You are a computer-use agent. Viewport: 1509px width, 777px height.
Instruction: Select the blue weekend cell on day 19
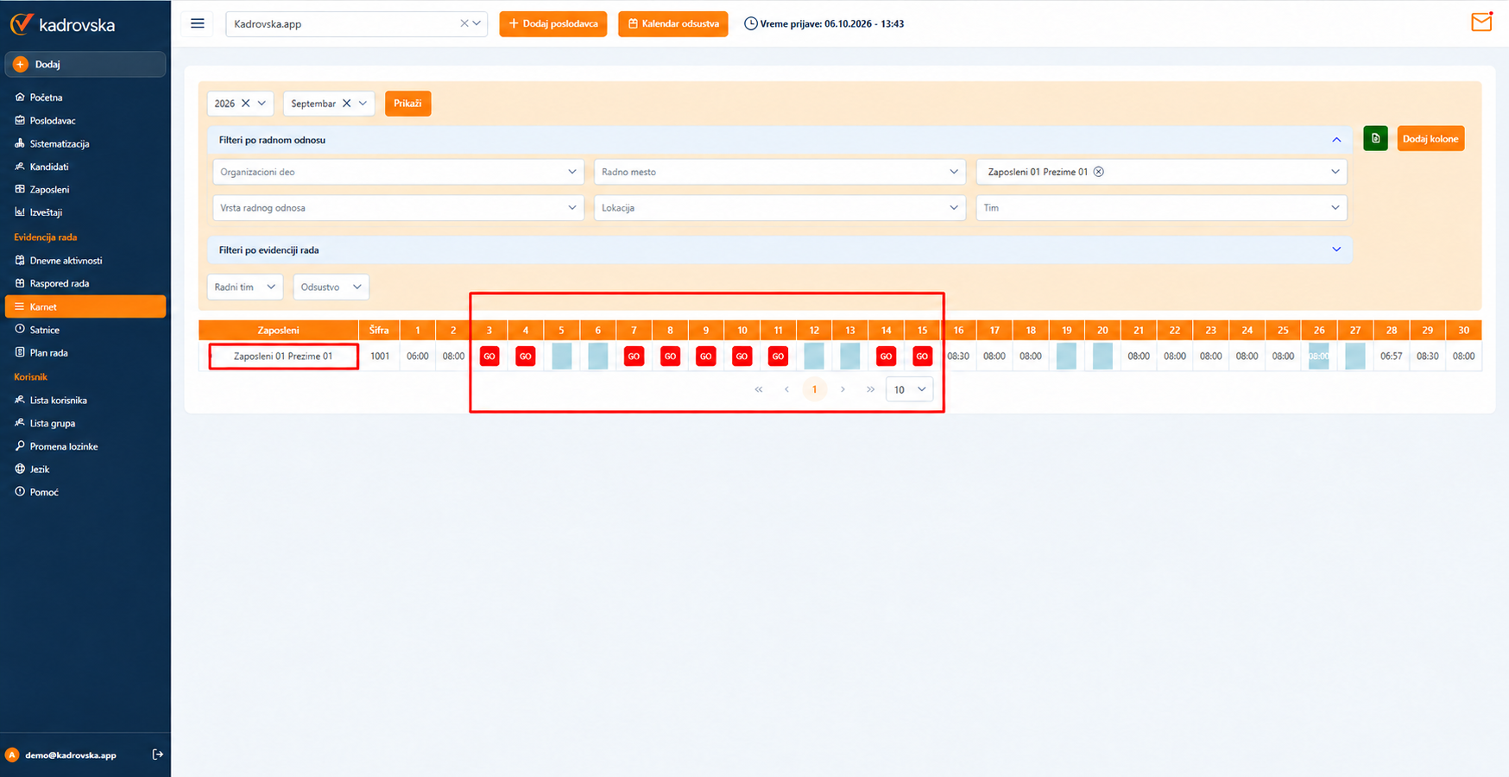[x=1066, y=356]
